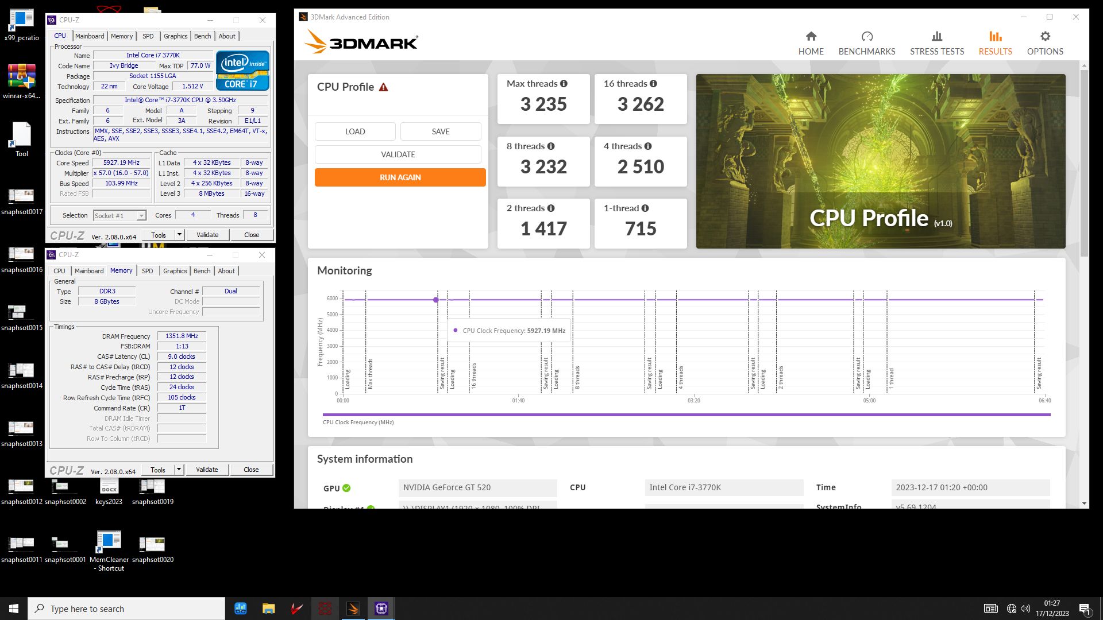
Task: Click the orange RUN AGAIN button
Action: tap(400, 177)
